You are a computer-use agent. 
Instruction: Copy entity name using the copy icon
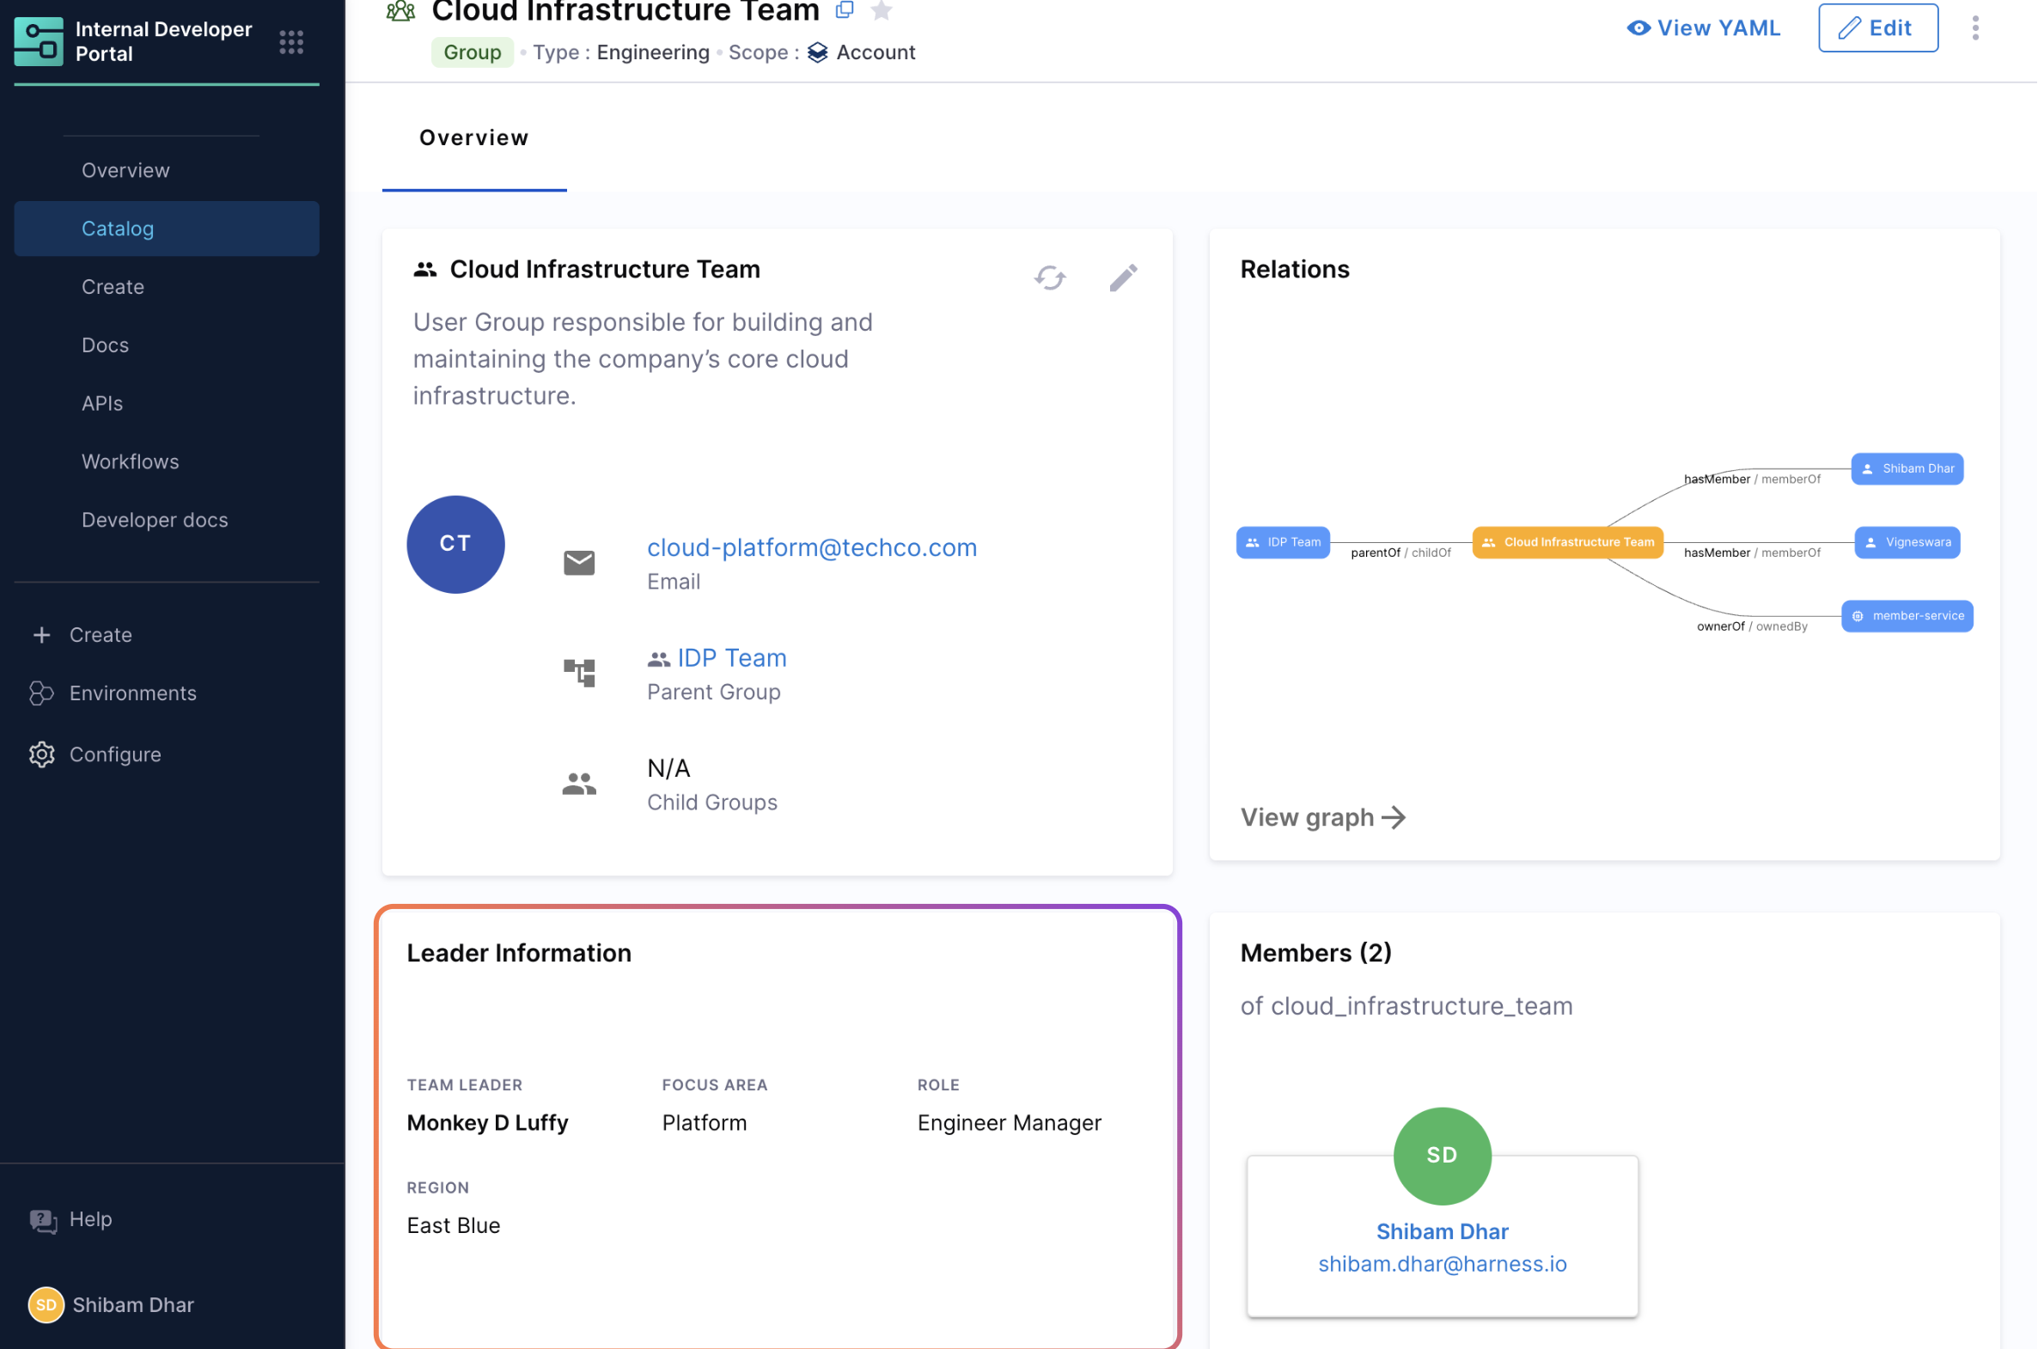[845, 10]
